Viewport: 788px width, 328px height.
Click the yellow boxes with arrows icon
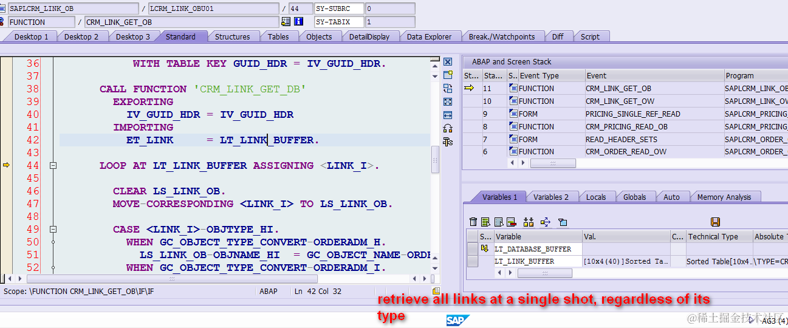coord(529,222)
